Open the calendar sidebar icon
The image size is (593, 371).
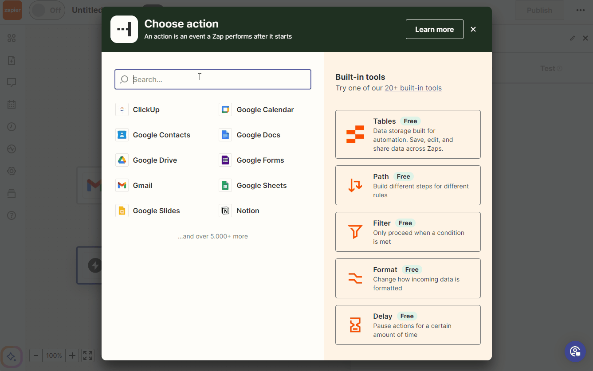click(x=12, y=105)
